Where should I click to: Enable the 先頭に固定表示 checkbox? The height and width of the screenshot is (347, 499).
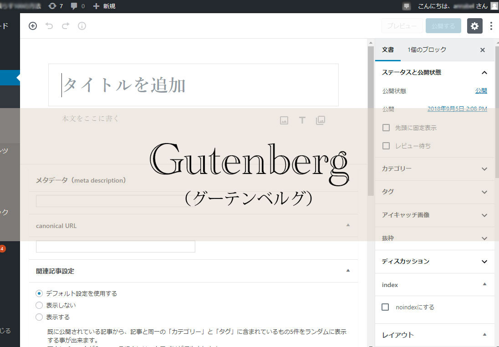point(386,128)
